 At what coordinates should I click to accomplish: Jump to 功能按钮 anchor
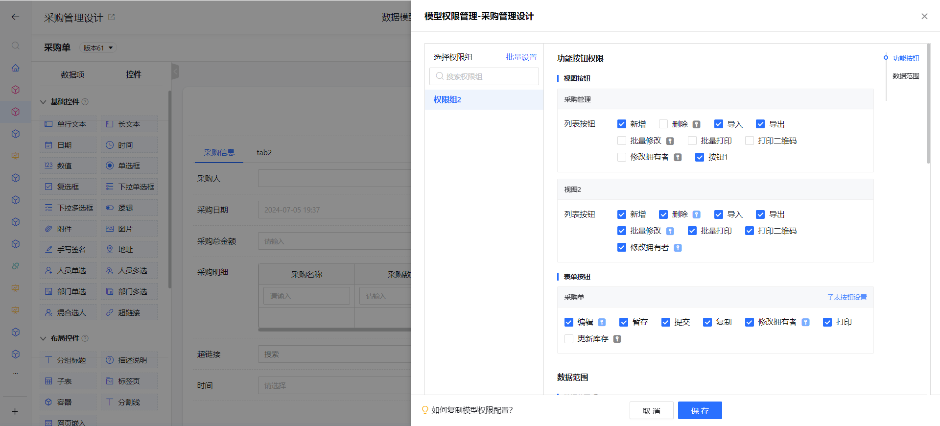tap(906, 58)
